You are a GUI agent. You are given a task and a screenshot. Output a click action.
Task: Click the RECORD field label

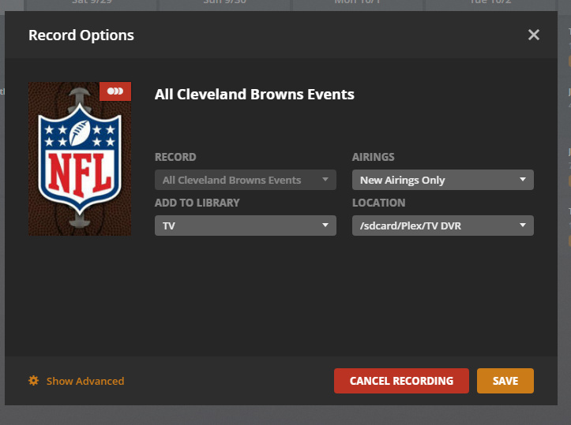(175, 157)
